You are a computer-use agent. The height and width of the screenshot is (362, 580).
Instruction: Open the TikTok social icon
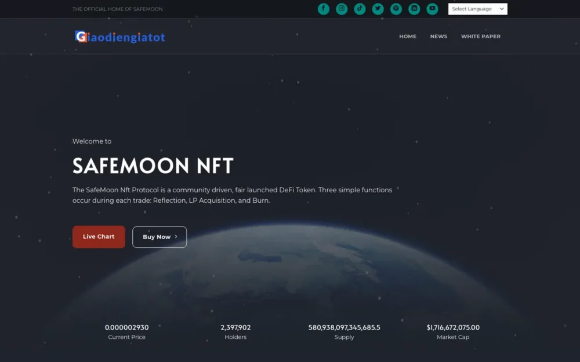(360, 9)
